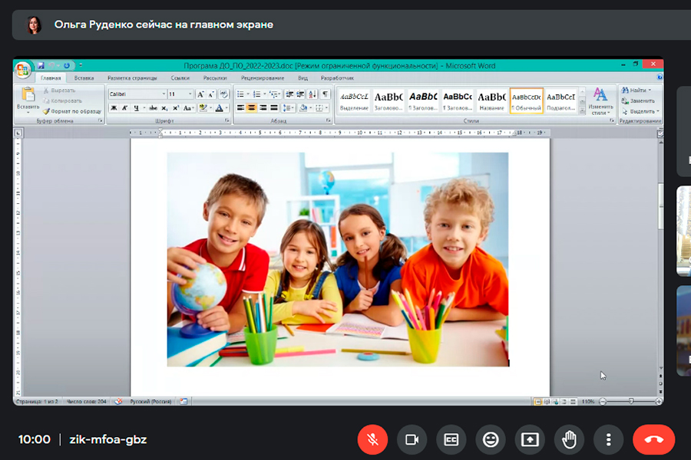Click the bulleted list icon
This screenshot has height=460, width=691.
point(240,94)
